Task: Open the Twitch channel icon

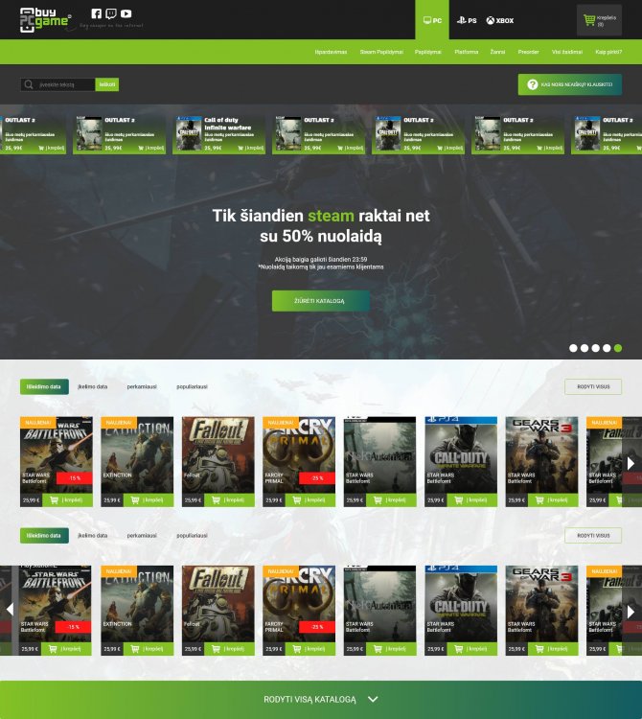Action: tap(111, 13)
